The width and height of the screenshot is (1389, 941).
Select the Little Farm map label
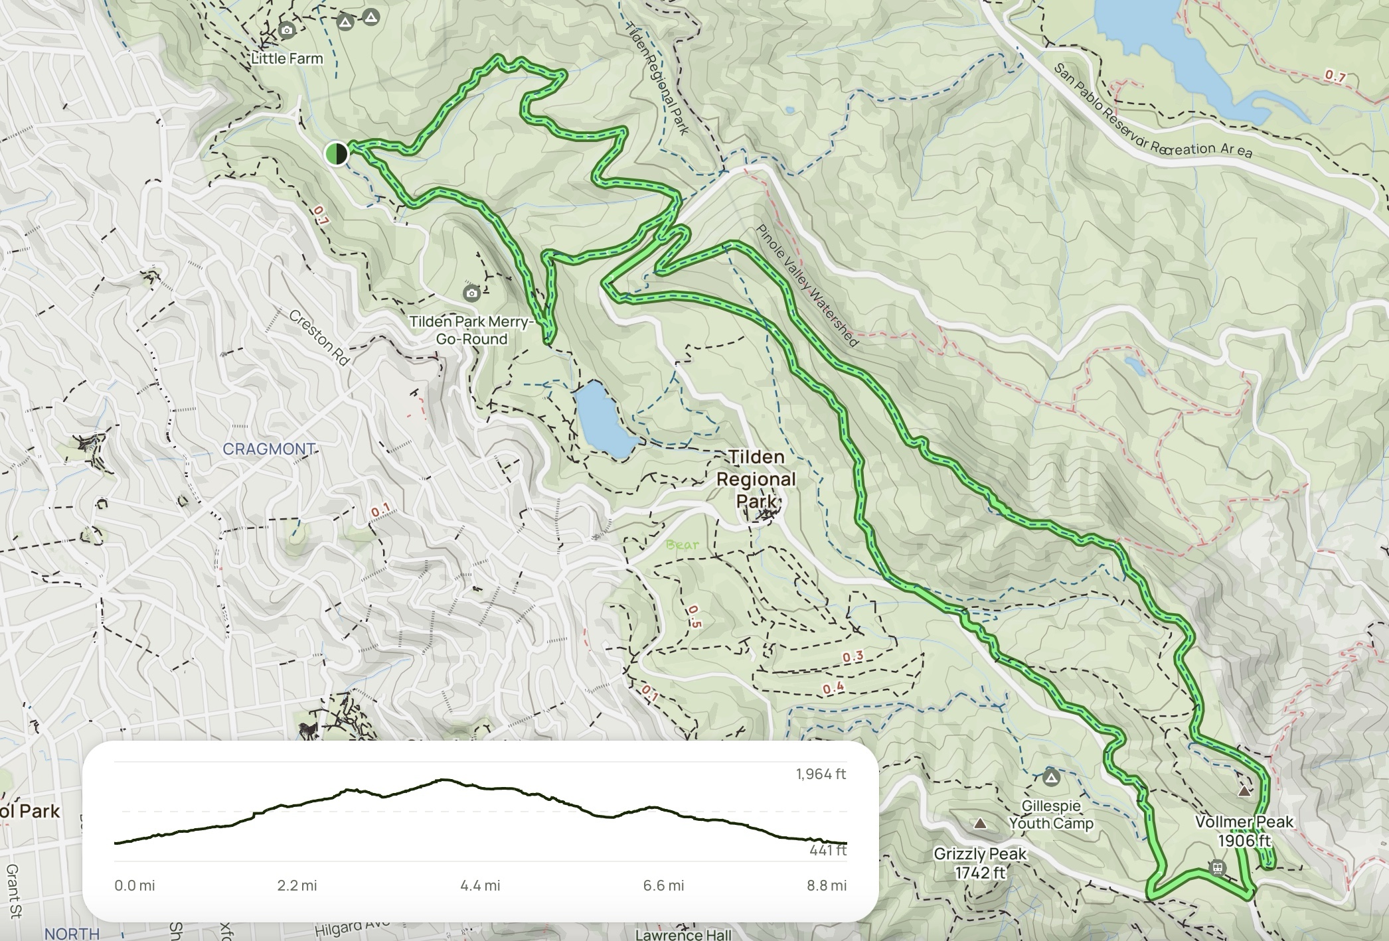coord(288,58)
